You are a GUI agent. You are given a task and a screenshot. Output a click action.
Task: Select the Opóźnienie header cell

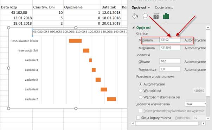(x=82, y=7)
